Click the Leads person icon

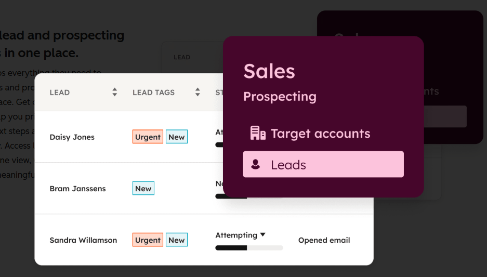click(255, 165)
